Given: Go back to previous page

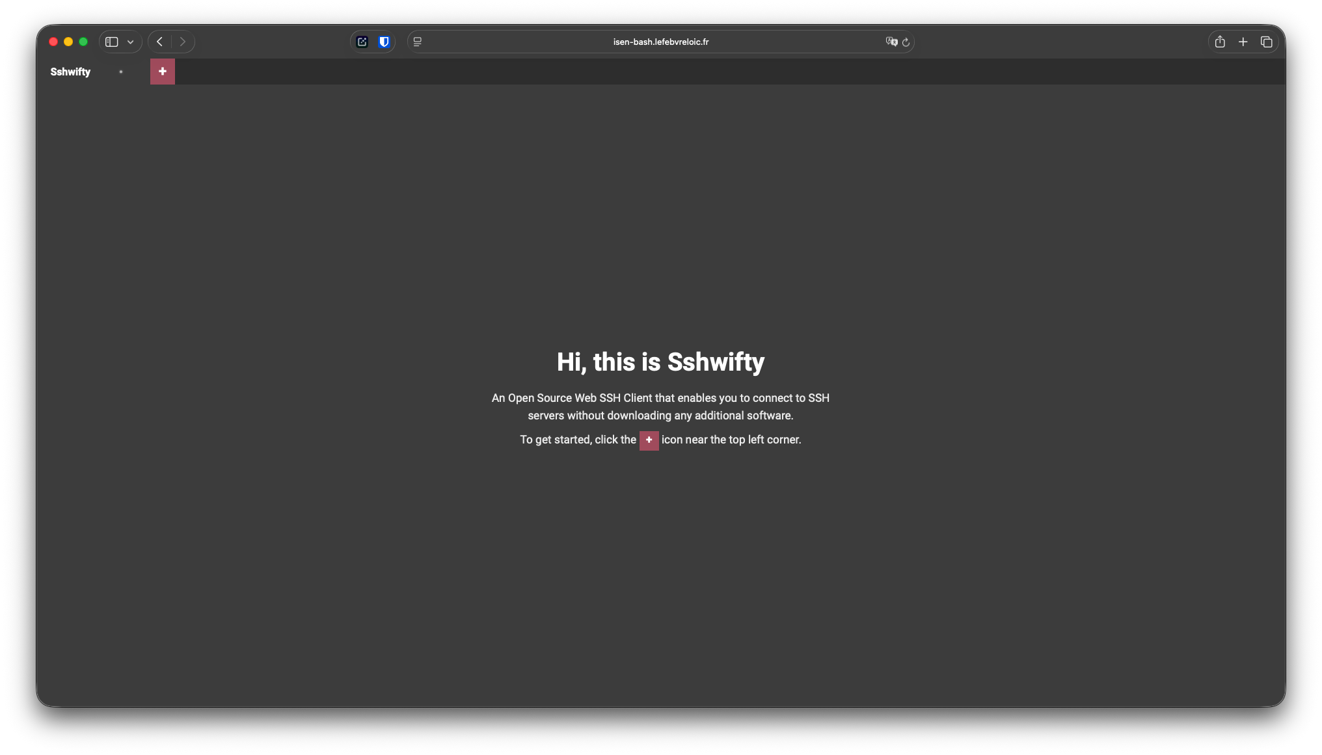Looking at the screenshot, I should [x=159, y=42].
